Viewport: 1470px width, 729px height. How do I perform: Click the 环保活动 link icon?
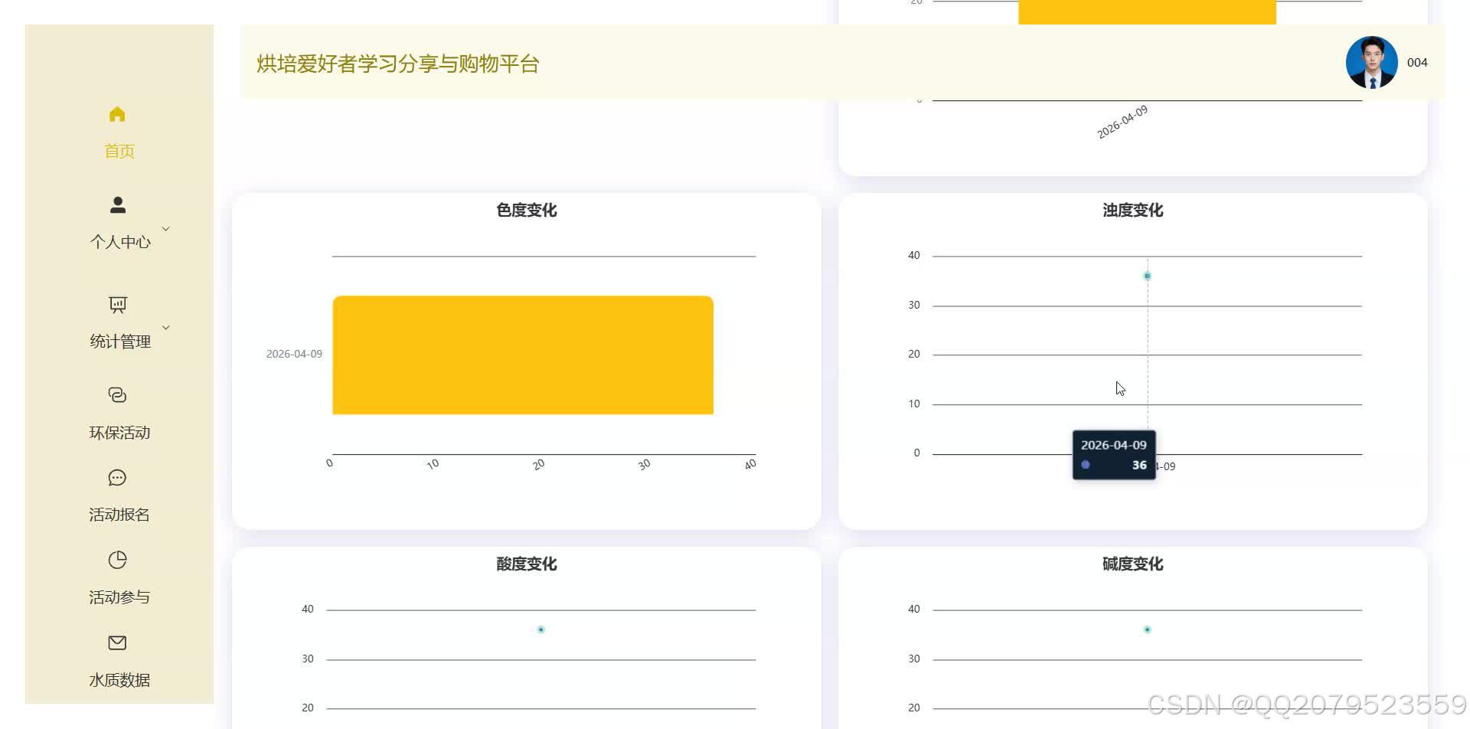pos(117,395)
